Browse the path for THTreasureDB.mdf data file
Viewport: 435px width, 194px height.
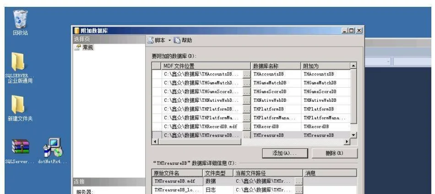click(x=299, y=182)
